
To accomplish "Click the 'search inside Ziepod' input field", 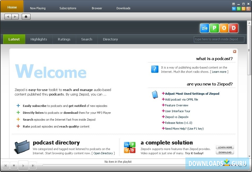I will click(219, 39).
